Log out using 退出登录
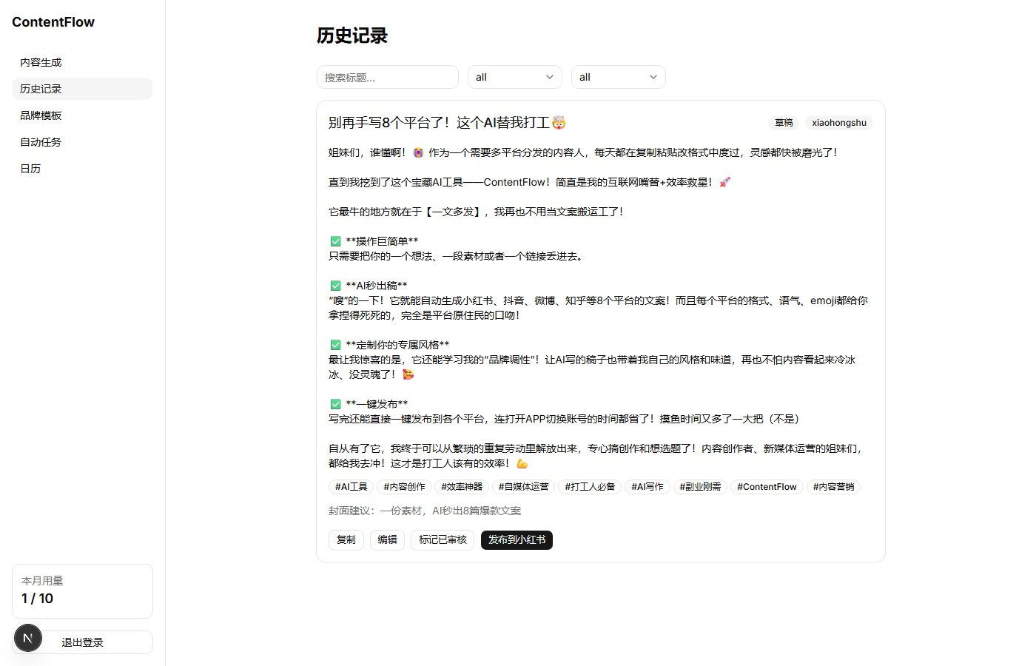 point(81,642)
